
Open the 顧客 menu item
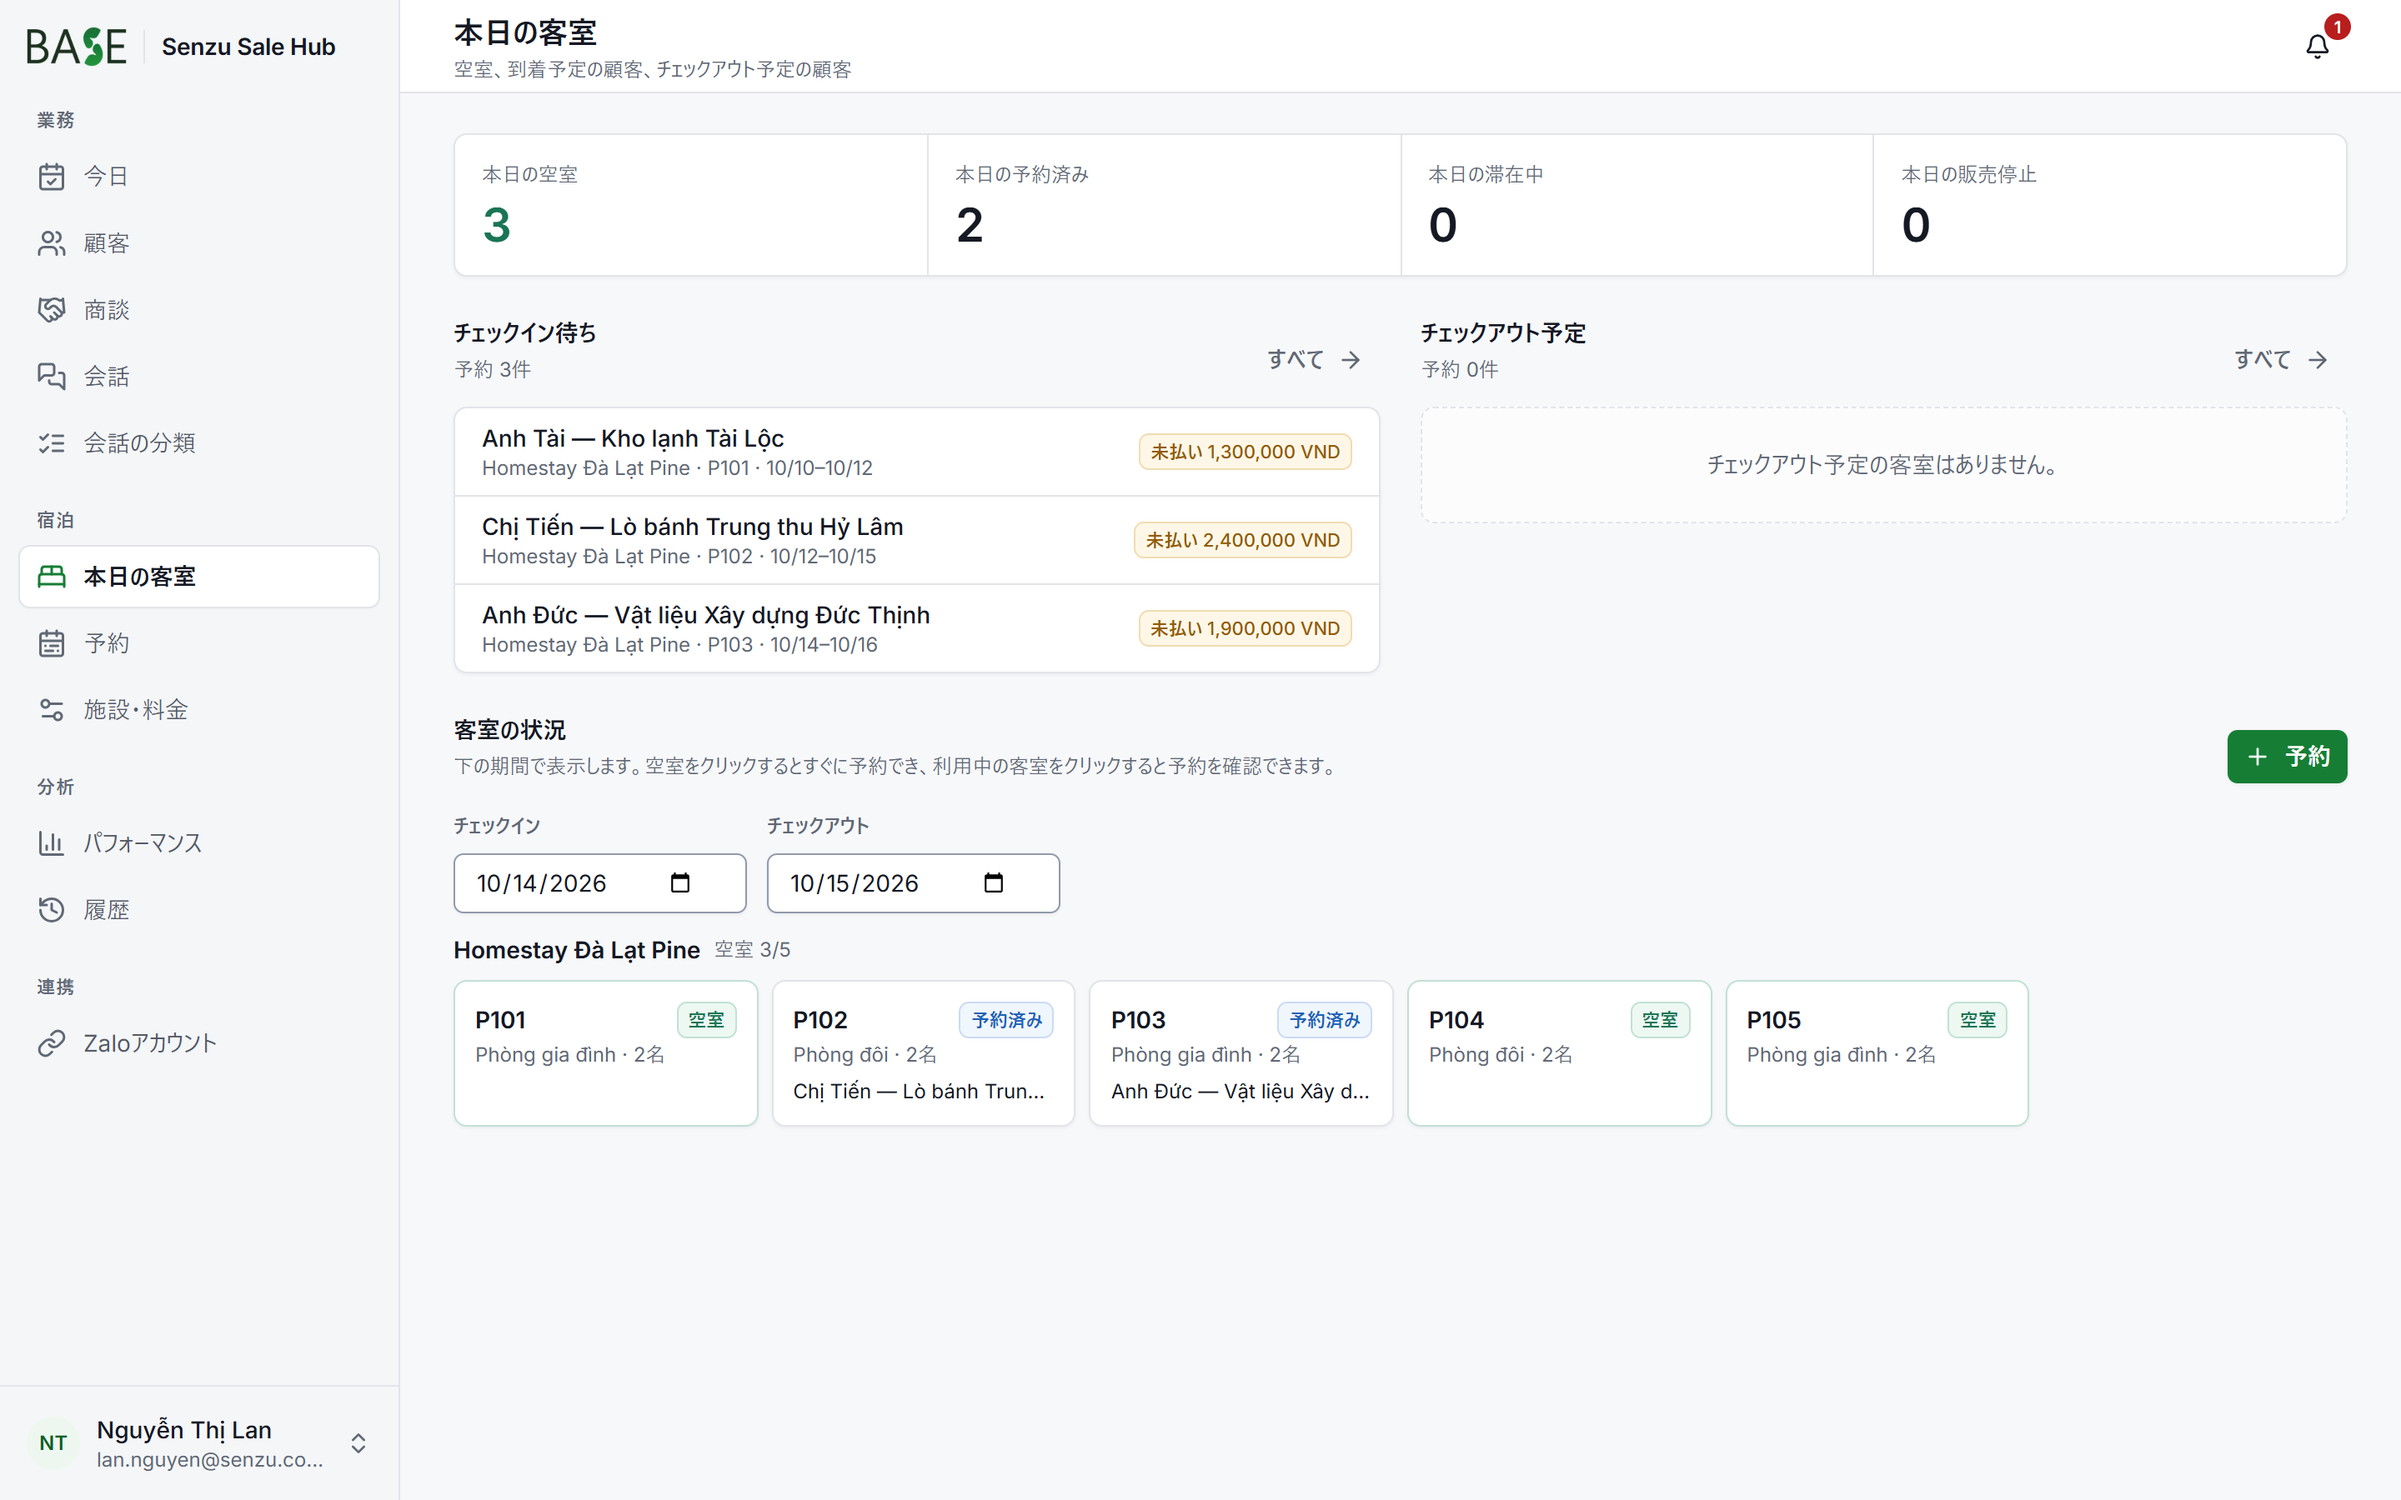(198, 243)
